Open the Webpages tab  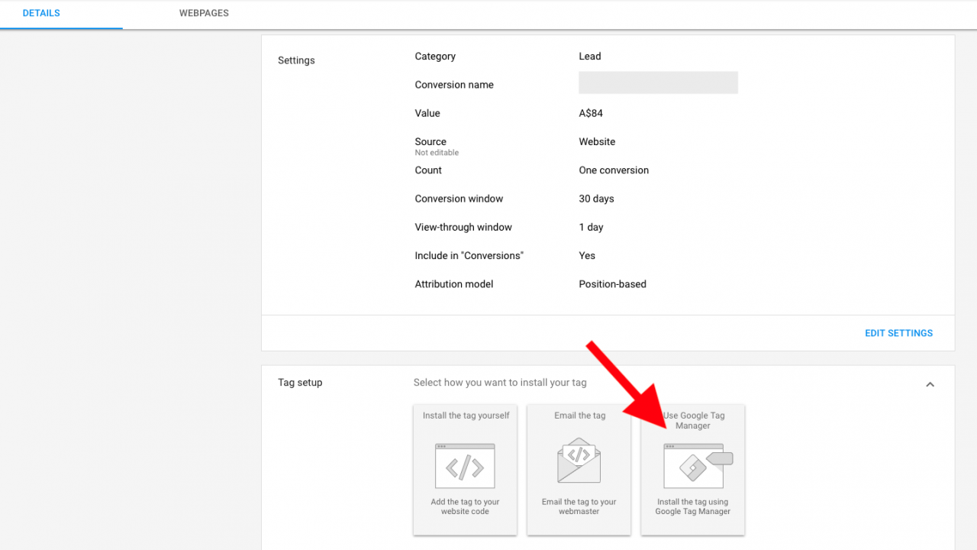204,13
